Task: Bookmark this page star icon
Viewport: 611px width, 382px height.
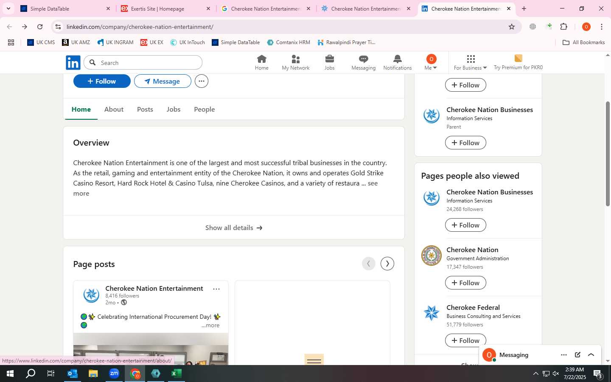Action: click(512, 27)
